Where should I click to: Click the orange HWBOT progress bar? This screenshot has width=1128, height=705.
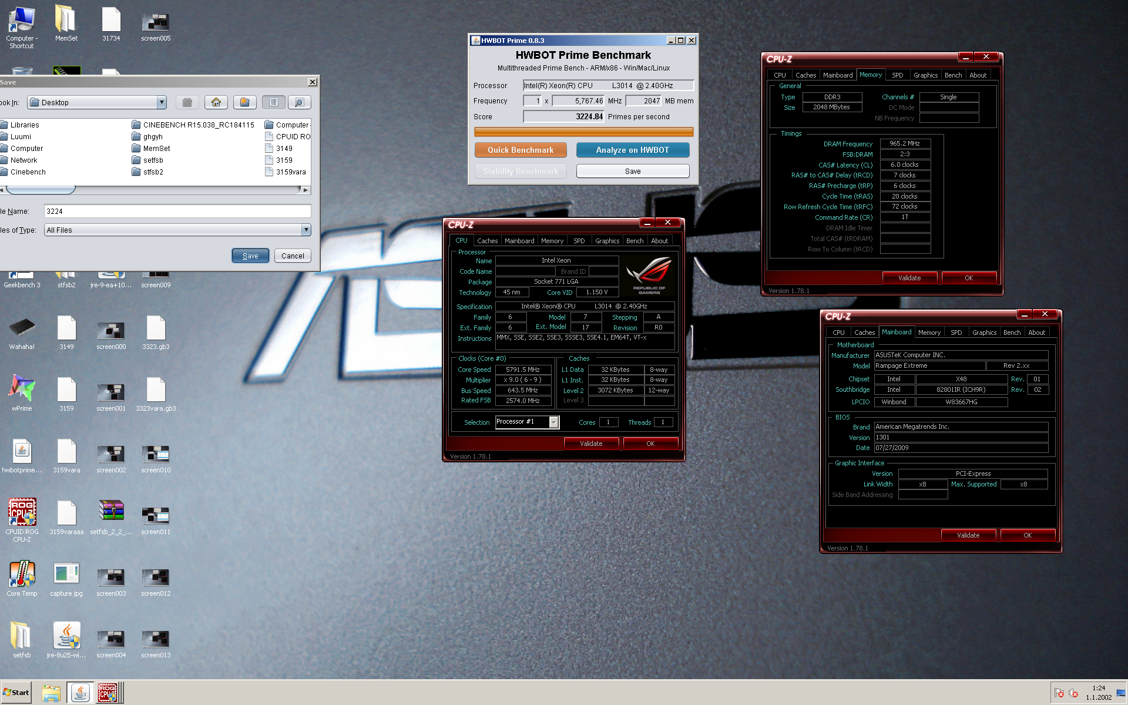(x=583, y=132)
